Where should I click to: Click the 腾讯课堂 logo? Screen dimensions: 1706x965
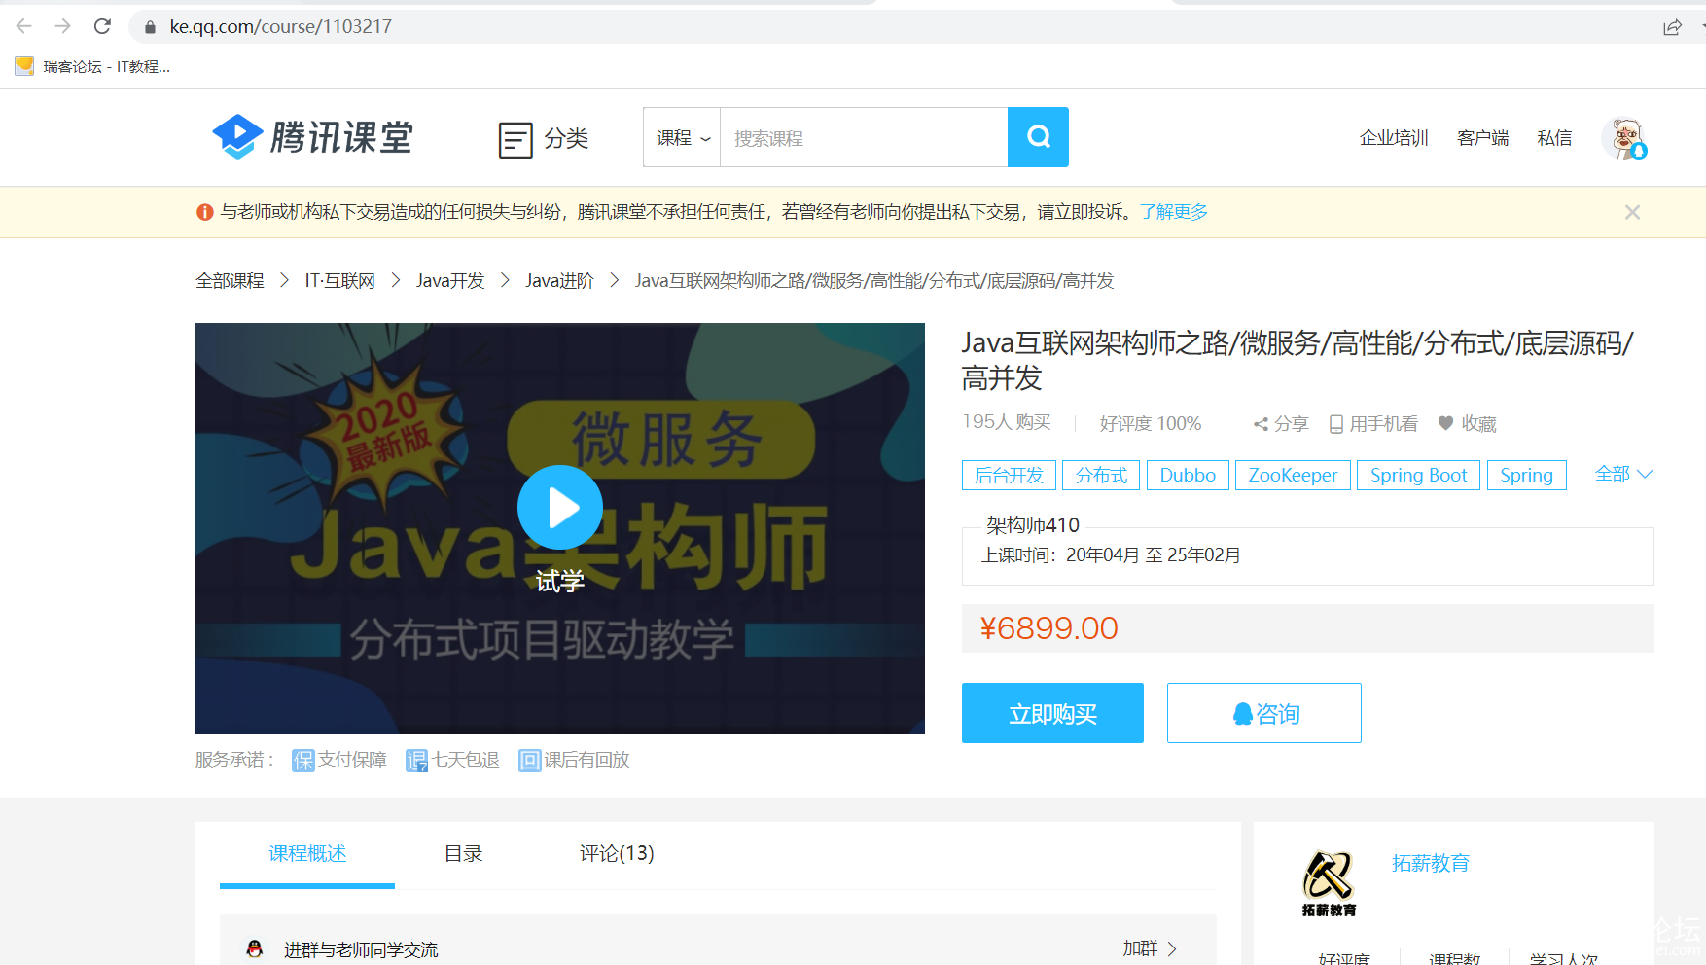(312, 137)
